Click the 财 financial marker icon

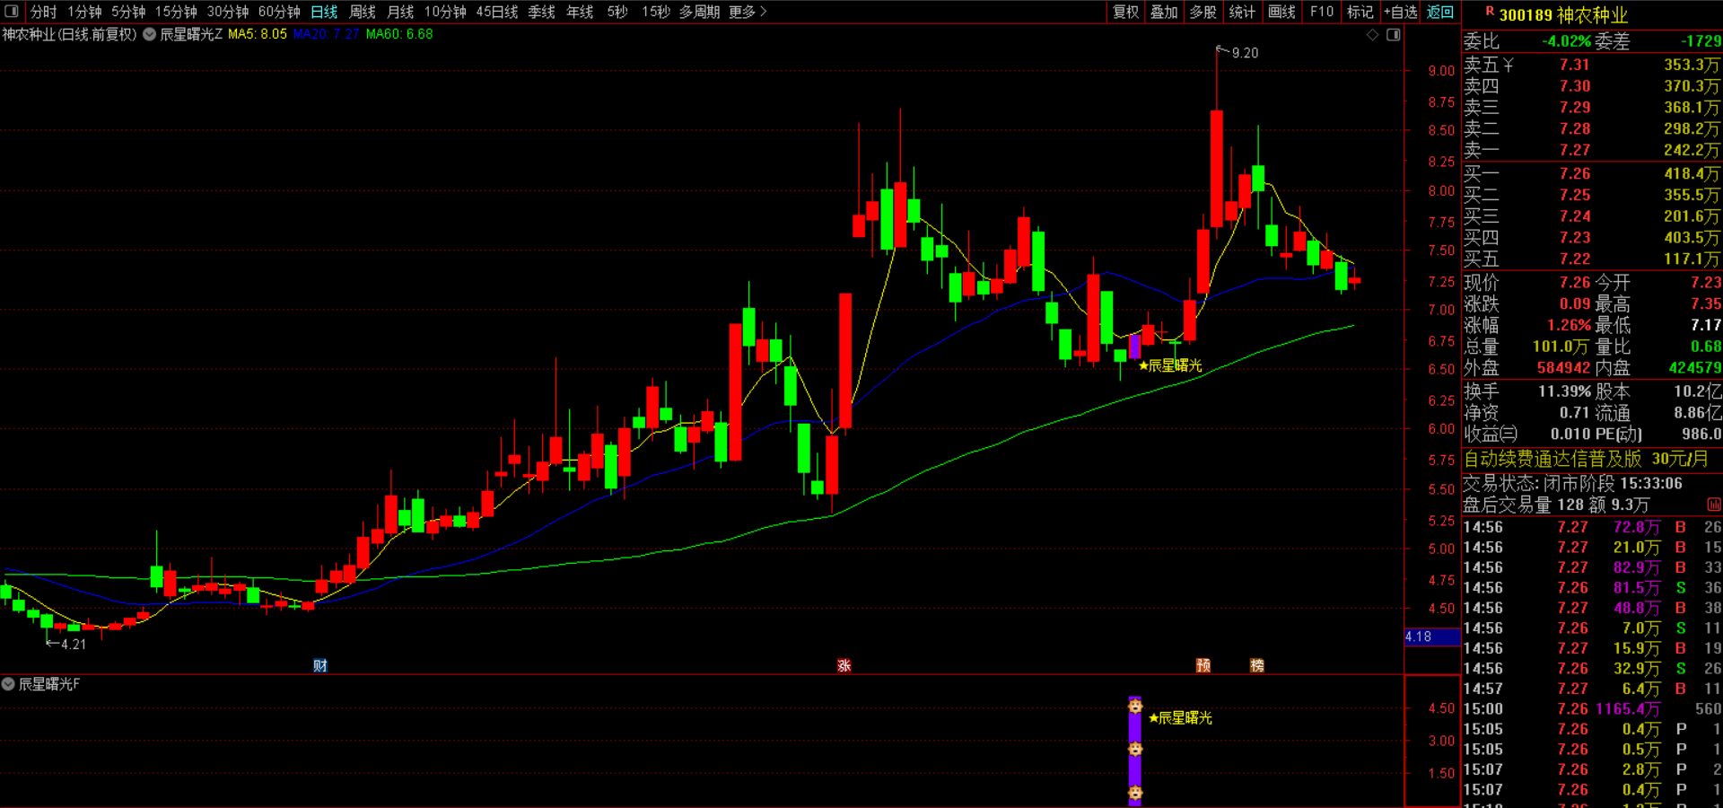pyautogui.click(x=320, y=665)
